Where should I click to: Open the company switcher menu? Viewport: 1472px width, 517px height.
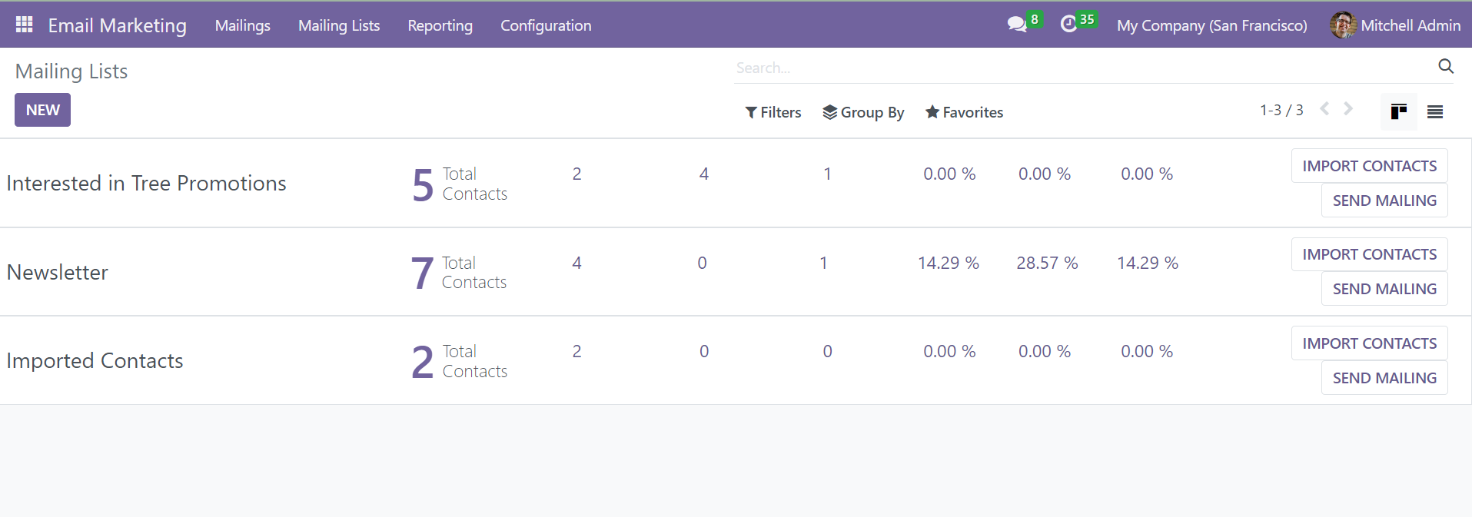click(1211, 25)
